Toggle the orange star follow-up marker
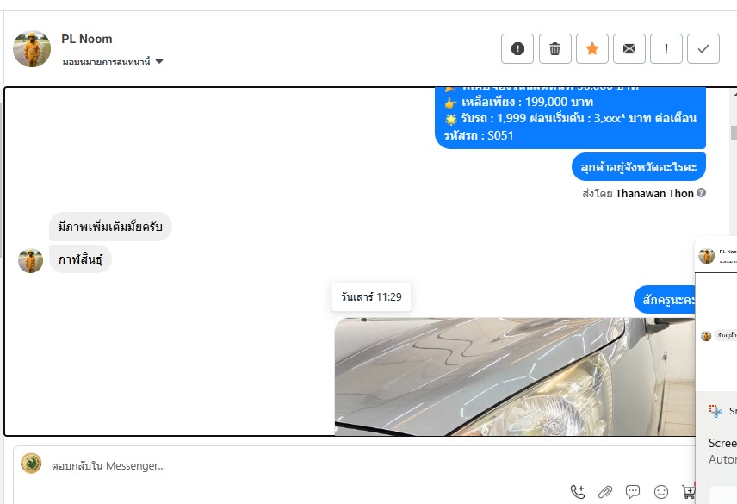This screenshot has height=504, width=737. click(x=592, y=48)
